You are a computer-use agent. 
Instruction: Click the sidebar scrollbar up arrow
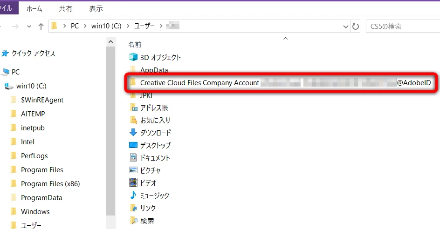(x=110, y=42)
